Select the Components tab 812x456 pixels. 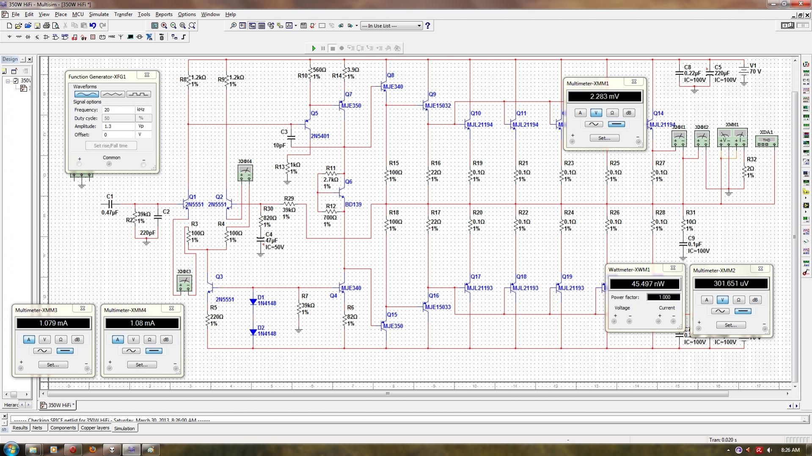tap(63, 428)
